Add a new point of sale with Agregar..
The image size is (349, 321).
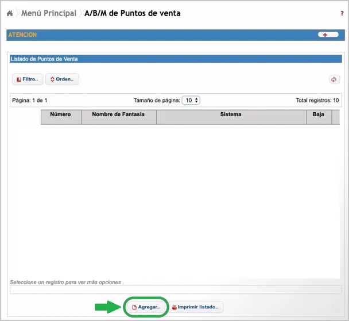(x=146, y=307)
